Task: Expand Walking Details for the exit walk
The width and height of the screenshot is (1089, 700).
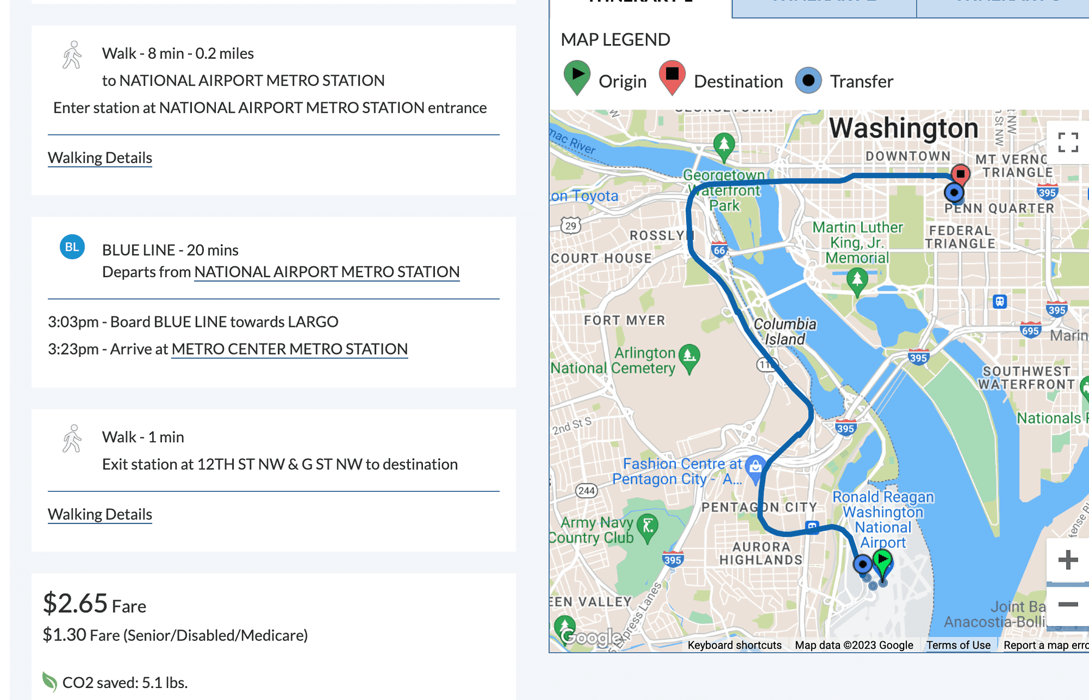Action: (100, 514)
